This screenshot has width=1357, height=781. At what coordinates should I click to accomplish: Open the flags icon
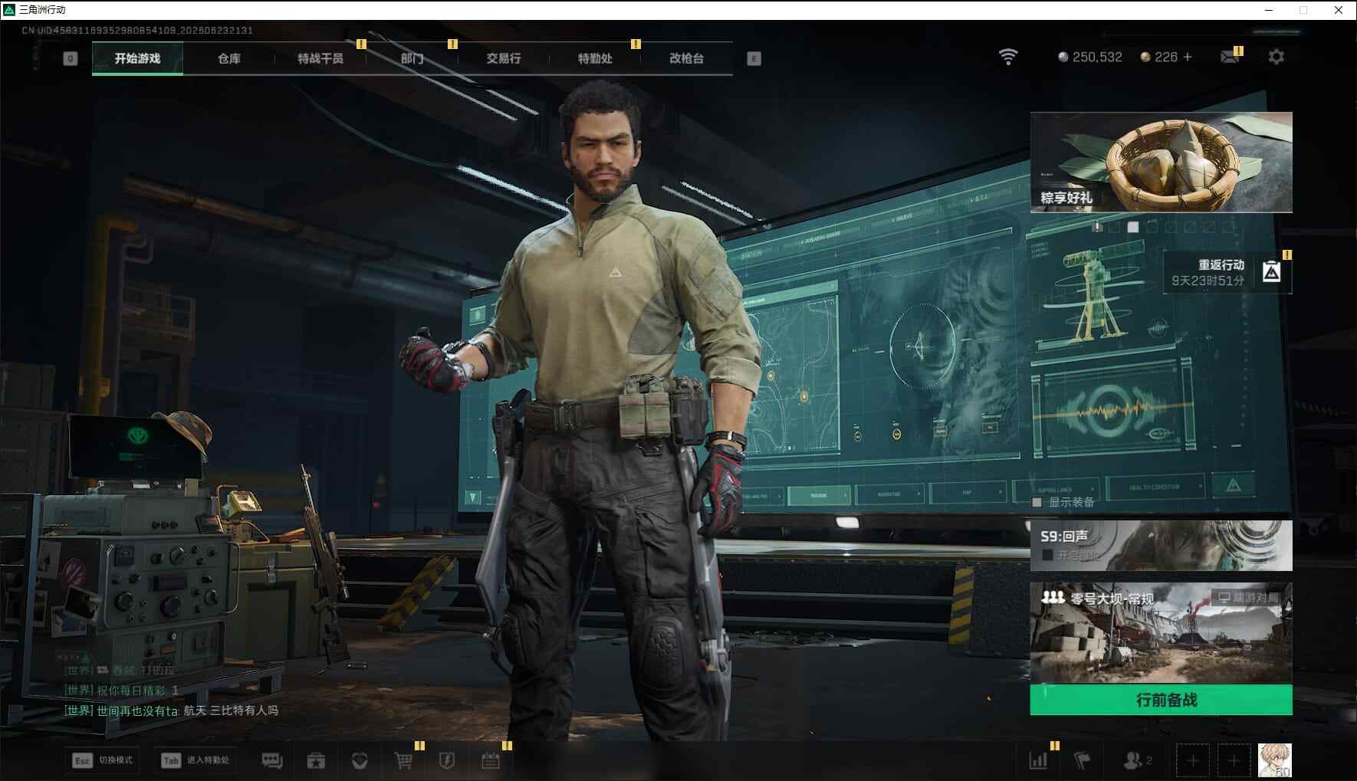point(1083,760)
